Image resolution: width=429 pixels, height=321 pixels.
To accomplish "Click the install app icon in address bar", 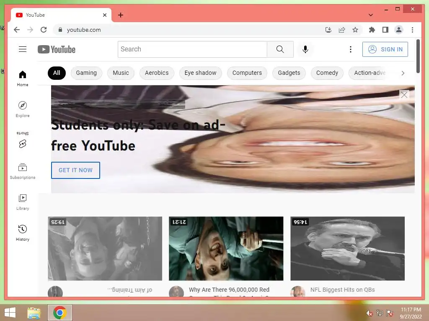I will (328, 30).
